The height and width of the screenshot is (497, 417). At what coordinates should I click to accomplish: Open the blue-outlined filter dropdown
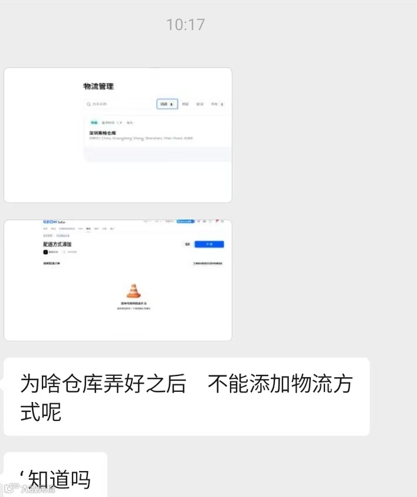click(x=167, y=104)
